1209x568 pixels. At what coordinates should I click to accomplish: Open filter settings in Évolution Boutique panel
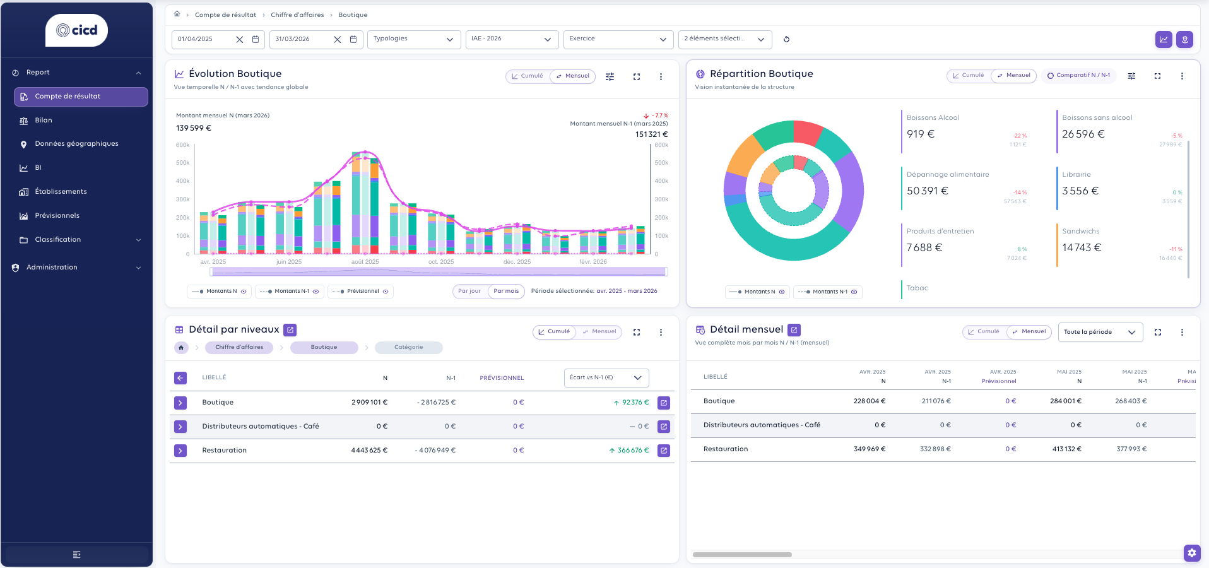point(610,76)
